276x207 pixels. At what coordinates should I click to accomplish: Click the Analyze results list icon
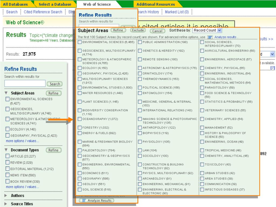210,37
